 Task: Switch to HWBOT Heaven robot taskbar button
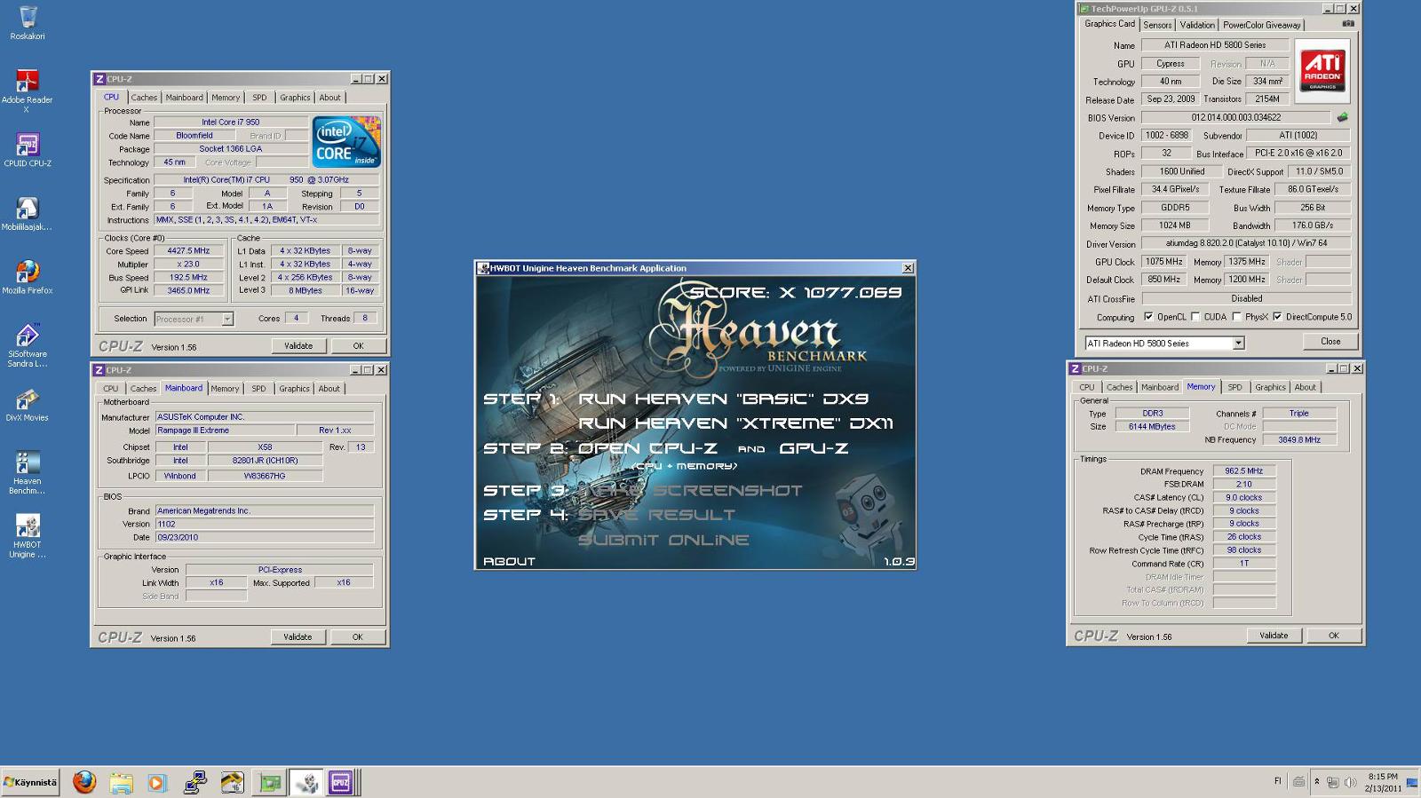306,782
